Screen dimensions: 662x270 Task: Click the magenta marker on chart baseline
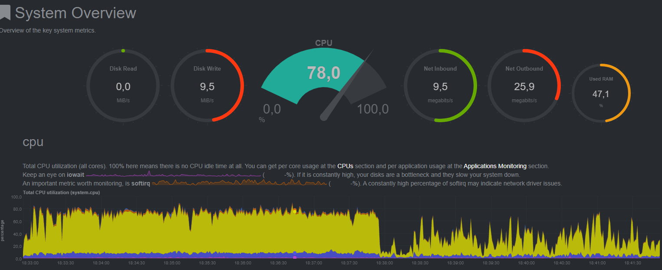[295, 257]
